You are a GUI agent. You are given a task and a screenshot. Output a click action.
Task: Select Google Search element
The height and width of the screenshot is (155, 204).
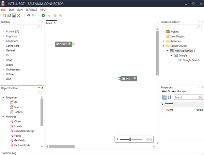[x=189, y=60]
